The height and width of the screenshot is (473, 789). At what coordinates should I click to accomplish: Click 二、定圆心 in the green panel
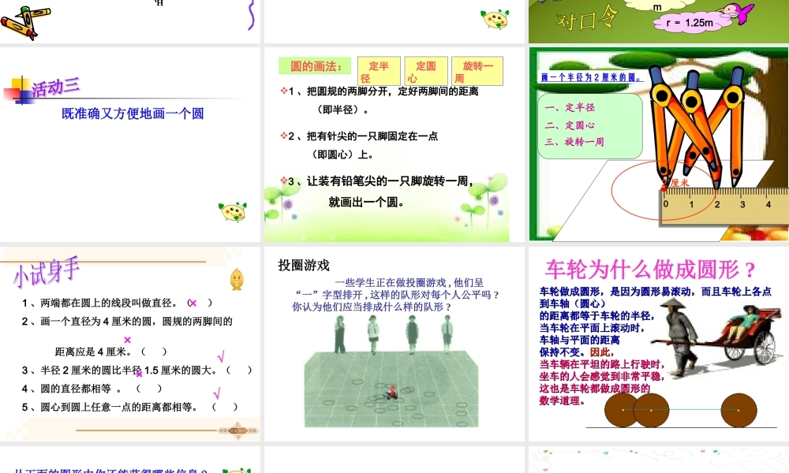coord(570,125)
